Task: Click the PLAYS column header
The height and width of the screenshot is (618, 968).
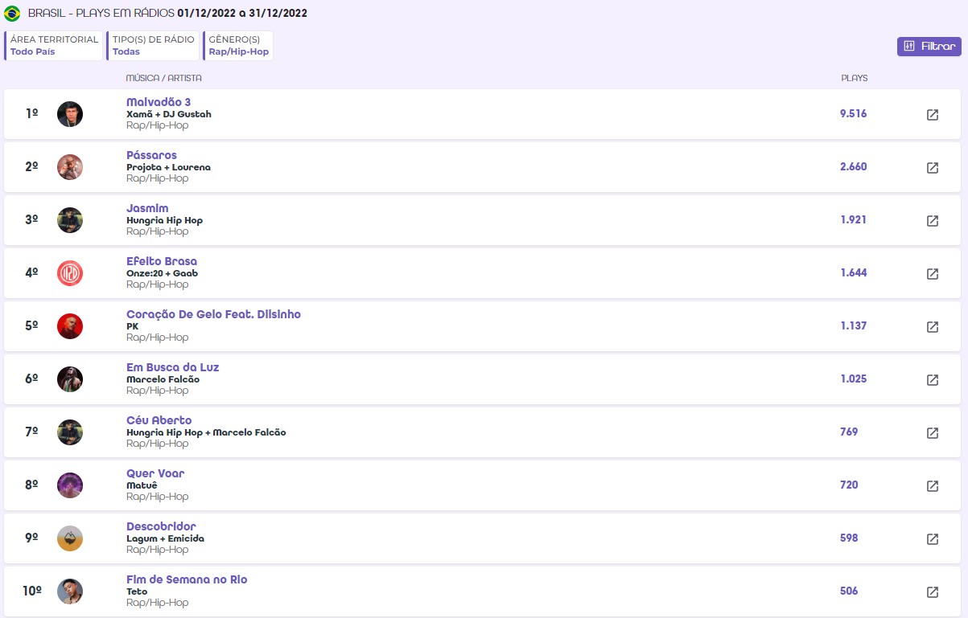Action: point(855,79)
